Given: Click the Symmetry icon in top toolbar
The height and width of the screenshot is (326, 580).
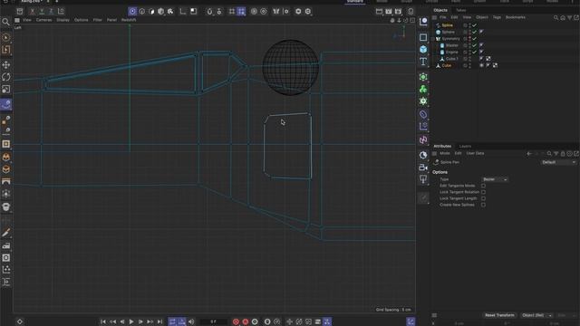Looking at the screenshot, I should pos(275,12).
